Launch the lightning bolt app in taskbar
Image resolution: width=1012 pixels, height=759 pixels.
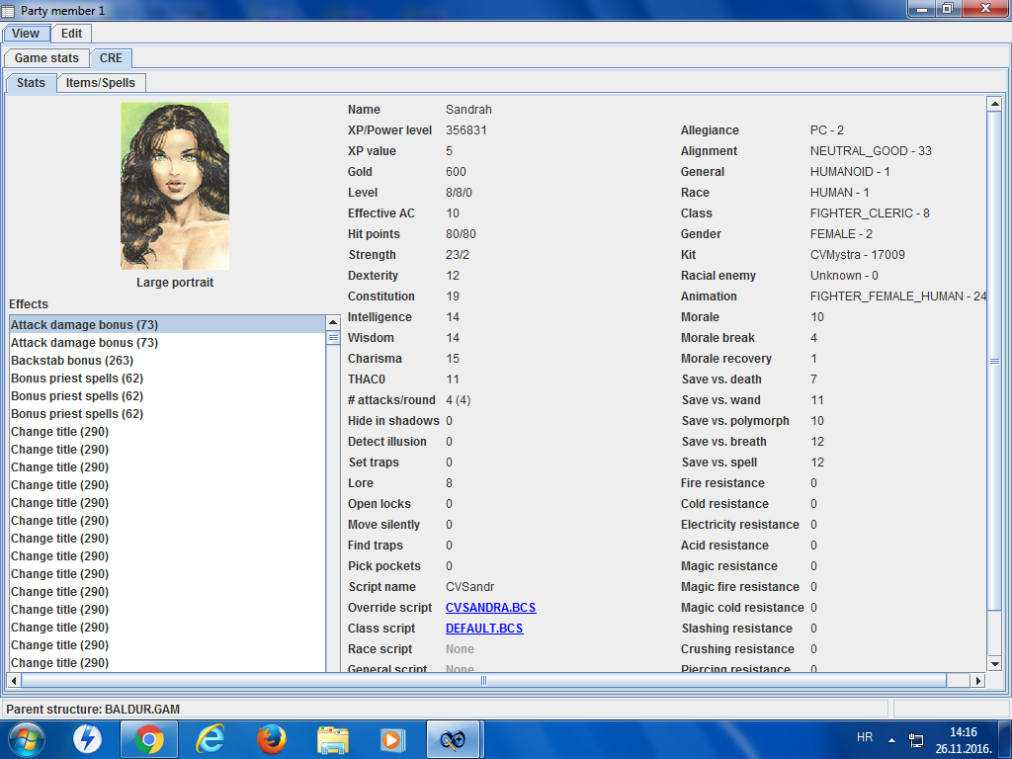(87, 739)
